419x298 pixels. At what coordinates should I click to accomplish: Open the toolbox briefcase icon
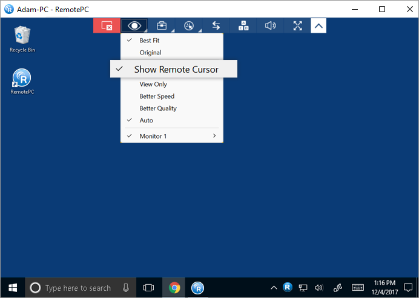coord(162,25)
